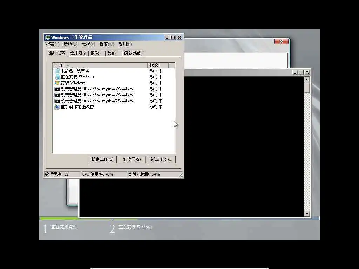Click the console window scroll up arrow

[307, 80]
